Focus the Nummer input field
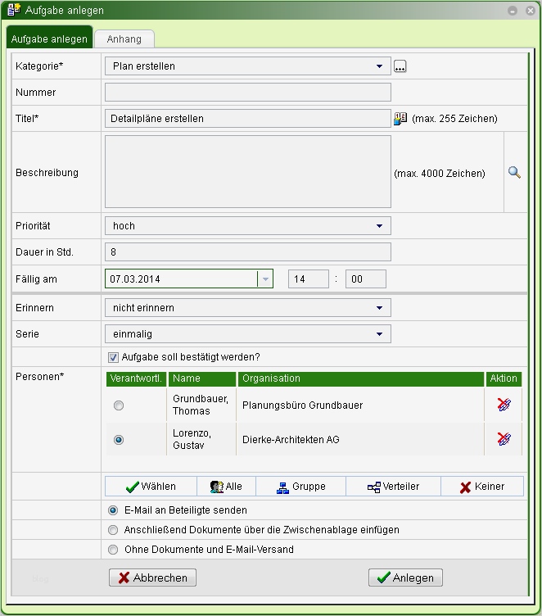The image size is (542, 616). click(x=248, y=93)
